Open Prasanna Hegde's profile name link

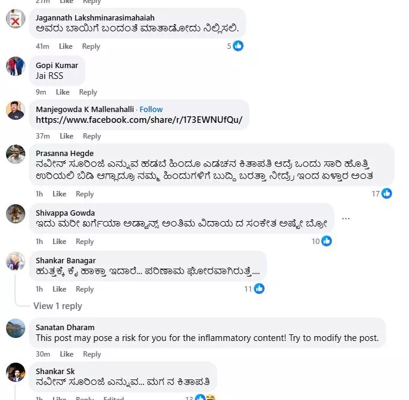(x=64, y=153)
